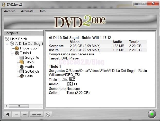Click the 'Sottotitolo:Nessuno' line
Viewport: 160px width, 121px height.
pyautogui.click(x=64, y=89)
